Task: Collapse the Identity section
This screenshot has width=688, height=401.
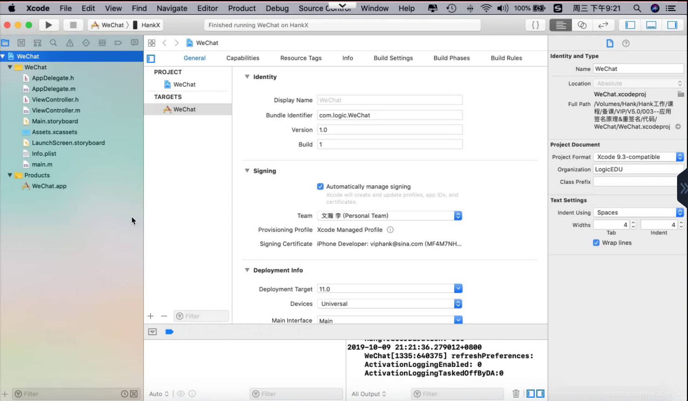Action: [247, 77]
